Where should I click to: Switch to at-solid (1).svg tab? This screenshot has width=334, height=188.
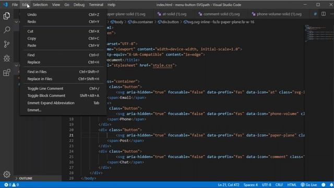pos(172,14)
